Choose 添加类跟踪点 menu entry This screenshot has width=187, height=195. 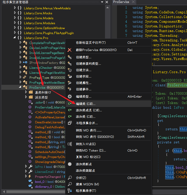(x=108, y=171)
